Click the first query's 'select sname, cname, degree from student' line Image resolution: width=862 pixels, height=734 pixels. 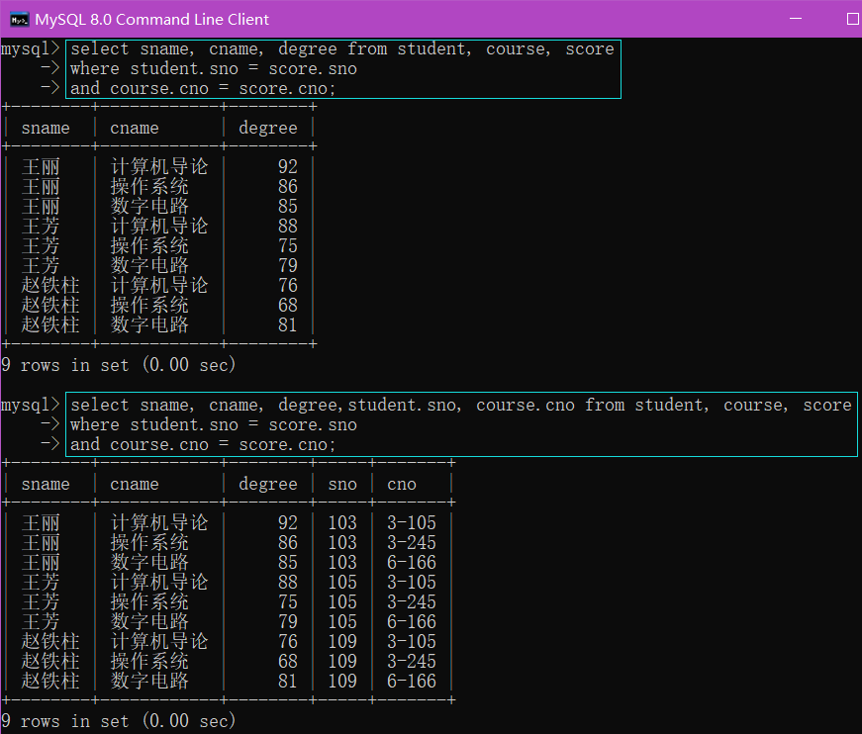pyautogui.click(x=342, y=48)
